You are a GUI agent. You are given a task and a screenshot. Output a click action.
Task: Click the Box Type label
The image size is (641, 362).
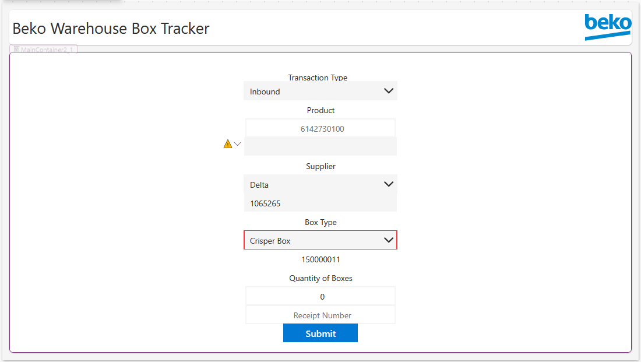coord(320,222)
